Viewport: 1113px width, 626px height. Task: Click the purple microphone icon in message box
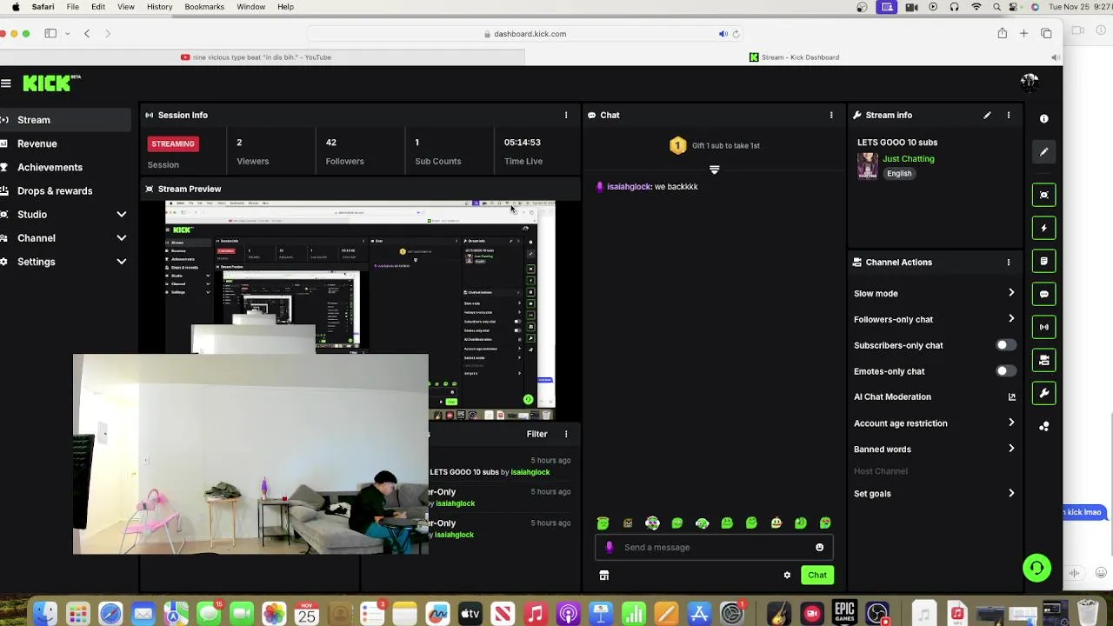[x=609, y=547]
